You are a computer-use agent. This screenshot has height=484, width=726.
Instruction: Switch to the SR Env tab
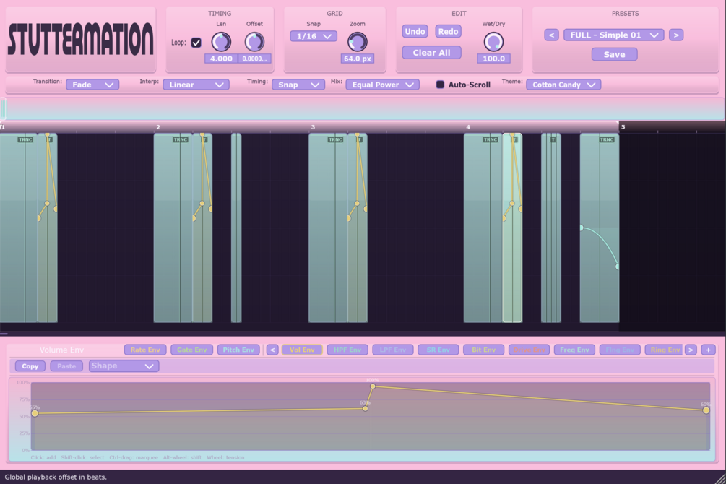pos(438,350)
